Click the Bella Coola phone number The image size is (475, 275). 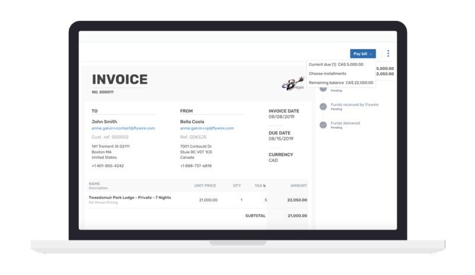pos(196,166)
